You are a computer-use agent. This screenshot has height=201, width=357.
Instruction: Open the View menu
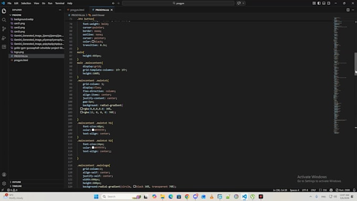(36, 3)
